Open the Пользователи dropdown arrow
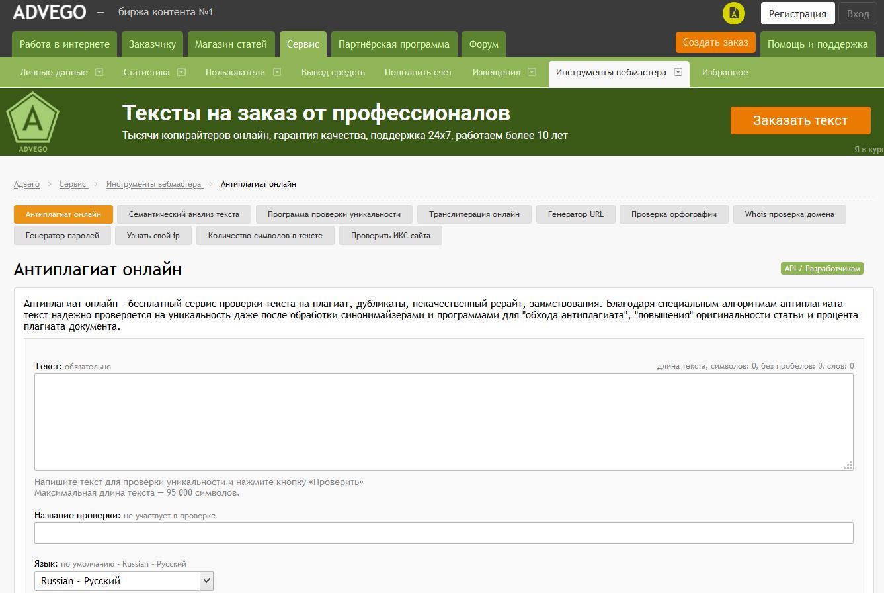 pyautogui.click(x=277, y=72)
